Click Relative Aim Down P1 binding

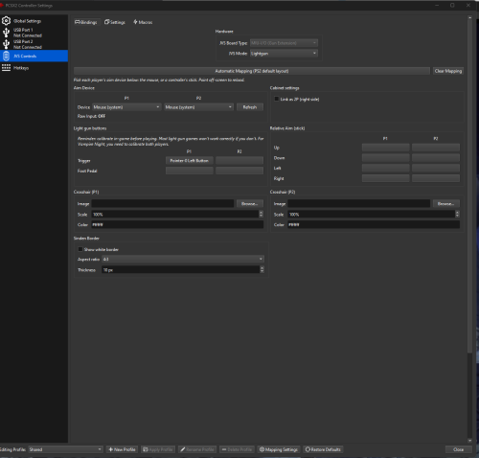click(386, 158)
